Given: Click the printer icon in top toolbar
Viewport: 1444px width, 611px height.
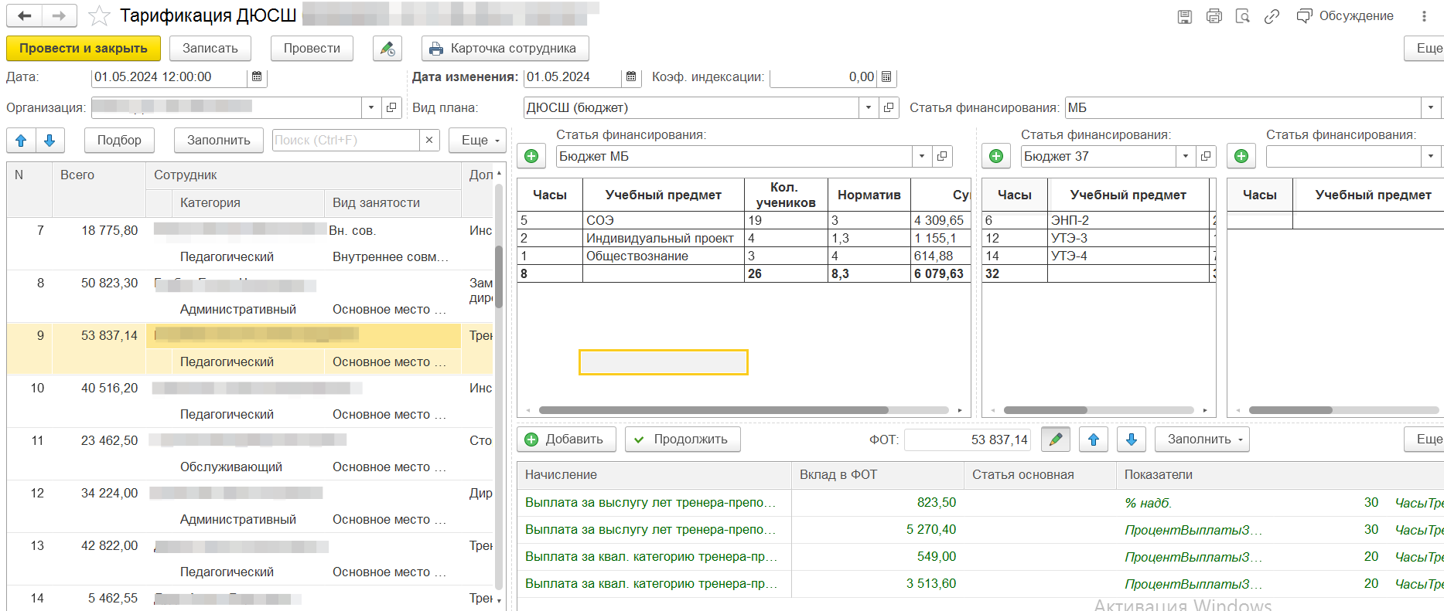Looking at the screenshot, I should [1214, 16].
